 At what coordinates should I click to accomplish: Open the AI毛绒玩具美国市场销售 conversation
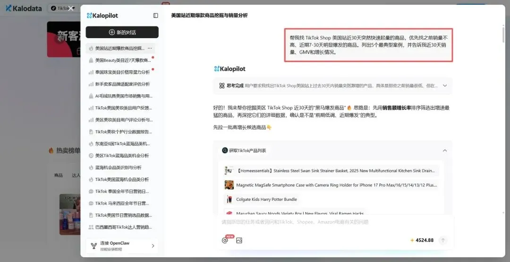point(120,96)
